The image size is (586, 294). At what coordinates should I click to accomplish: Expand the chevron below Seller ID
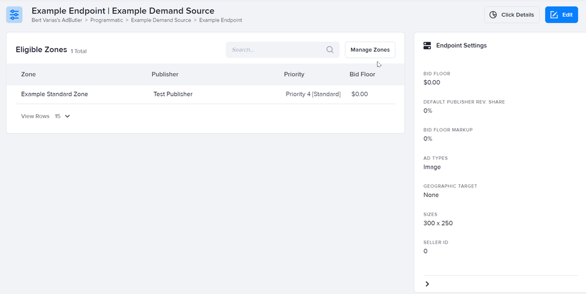coord(427,284)
